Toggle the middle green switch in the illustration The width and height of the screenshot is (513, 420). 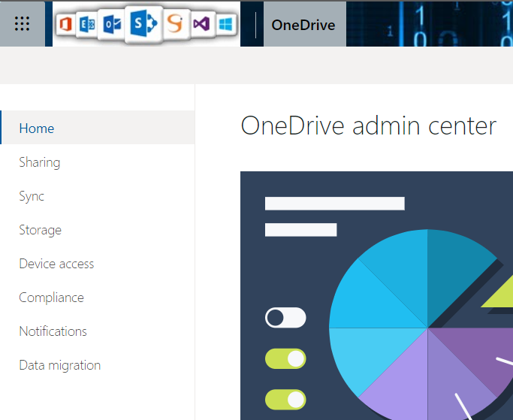point(285,359)
